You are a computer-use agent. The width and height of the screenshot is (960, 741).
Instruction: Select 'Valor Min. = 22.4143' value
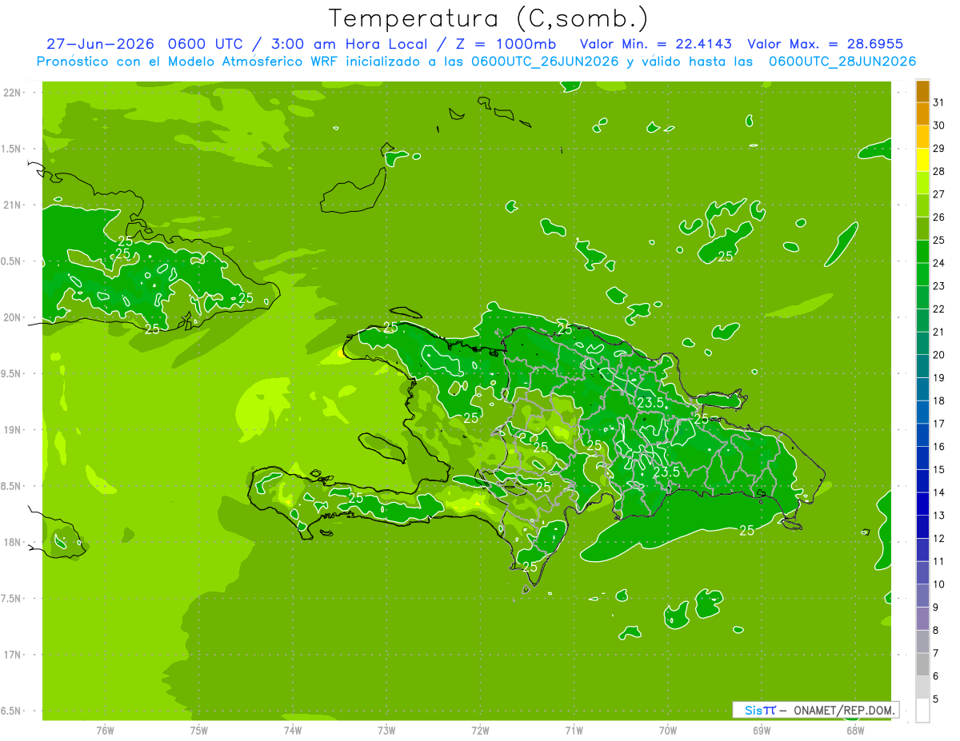tap(655, 44)
